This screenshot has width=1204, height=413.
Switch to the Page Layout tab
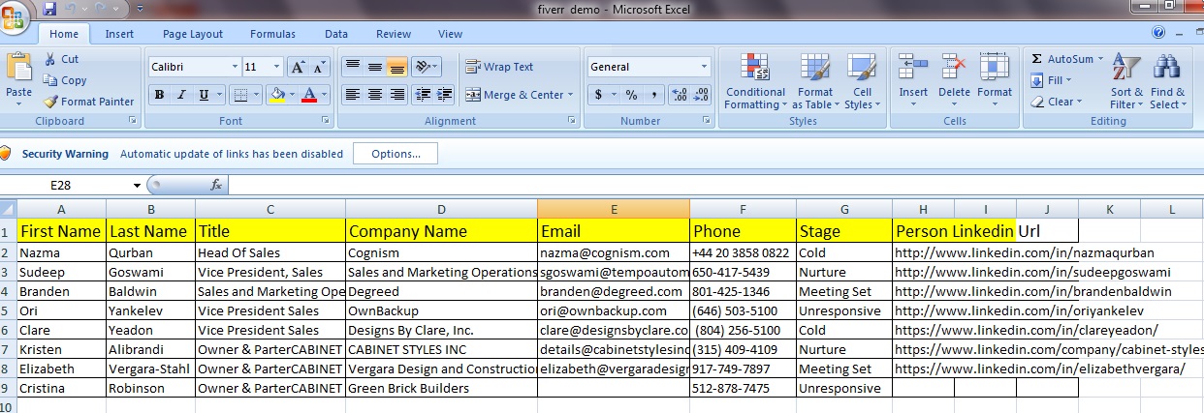coord(192,34)
